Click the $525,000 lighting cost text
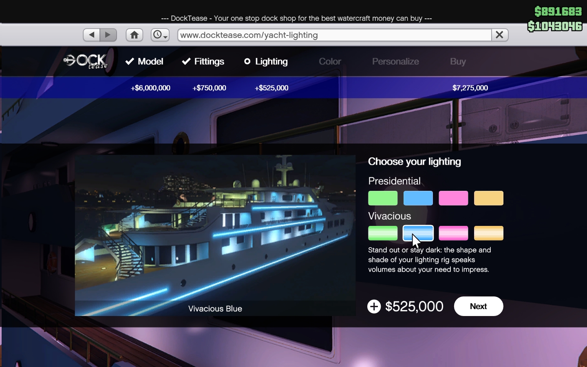This screenshot has height=367, width=587. [414, 307]
